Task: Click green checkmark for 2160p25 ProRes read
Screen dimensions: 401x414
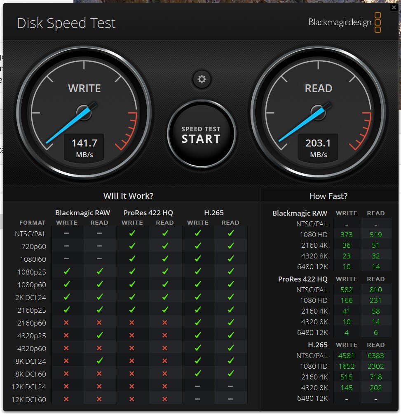Action: (x=165, y=309)
